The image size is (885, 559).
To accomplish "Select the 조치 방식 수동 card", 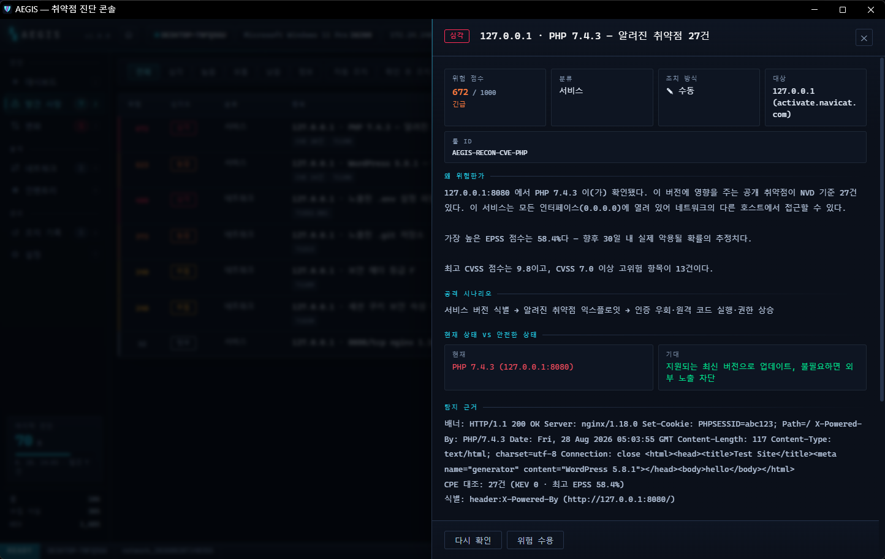I will [708, 97].
